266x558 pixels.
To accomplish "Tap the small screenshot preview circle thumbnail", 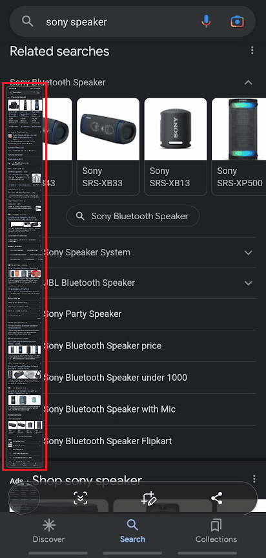I will click(x=24, y=499).
